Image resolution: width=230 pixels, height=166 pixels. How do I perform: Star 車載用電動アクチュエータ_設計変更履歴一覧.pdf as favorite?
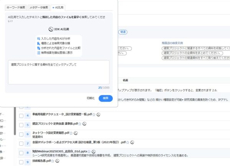94,115
